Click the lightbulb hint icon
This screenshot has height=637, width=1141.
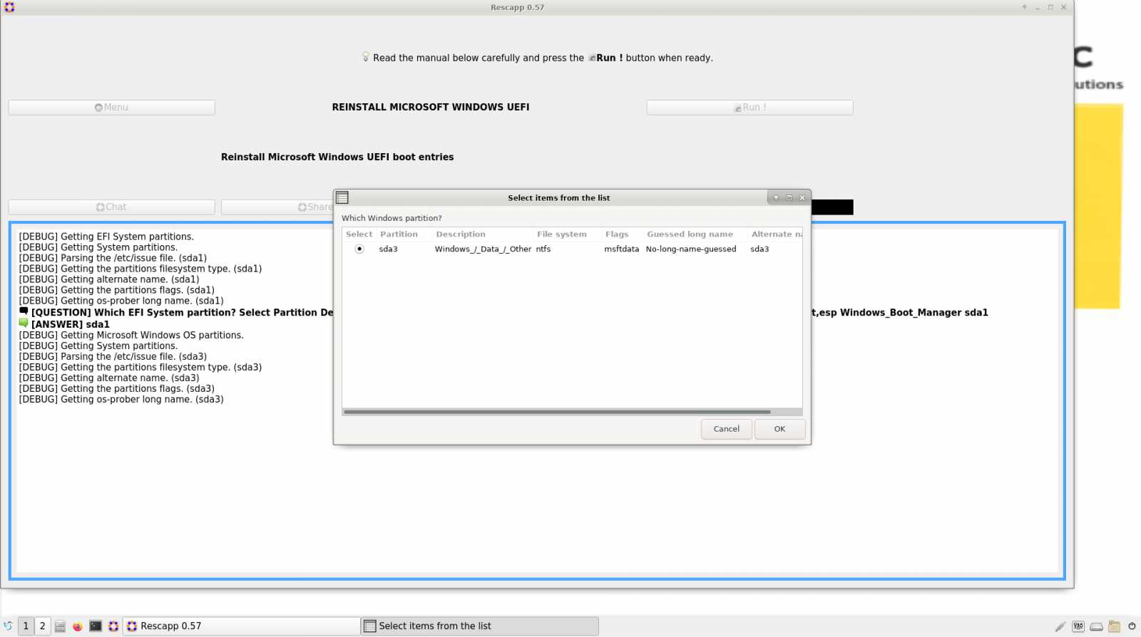tap(366, 57)
